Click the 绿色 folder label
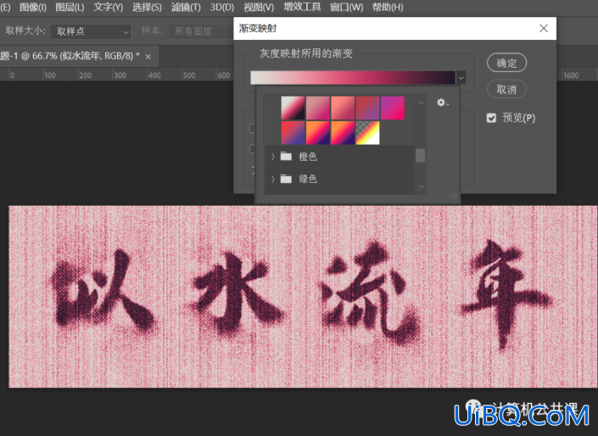 click(x=308, y=179)
